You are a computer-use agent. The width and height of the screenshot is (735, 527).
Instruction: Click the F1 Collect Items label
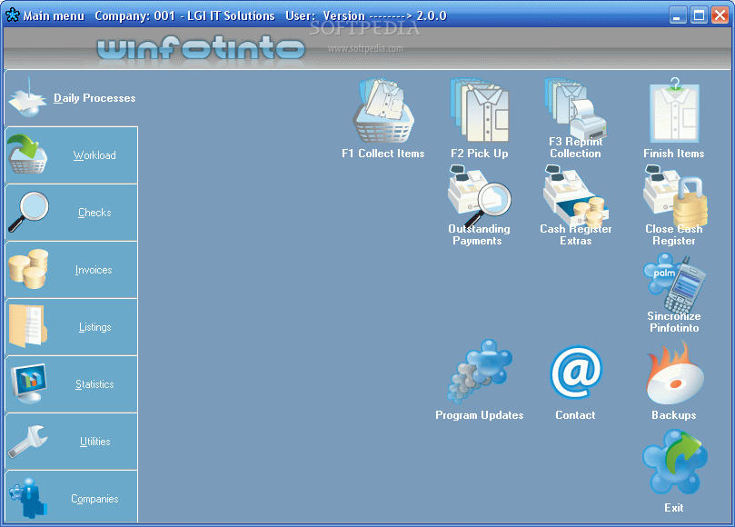383,154
